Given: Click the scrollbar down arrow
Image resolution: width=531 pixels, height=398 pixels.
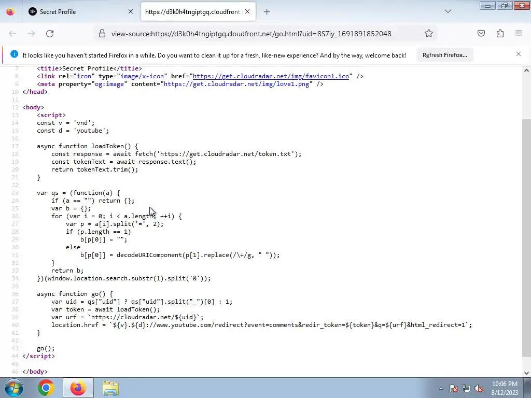Looking at the screenshot, I should pos(526,373).
